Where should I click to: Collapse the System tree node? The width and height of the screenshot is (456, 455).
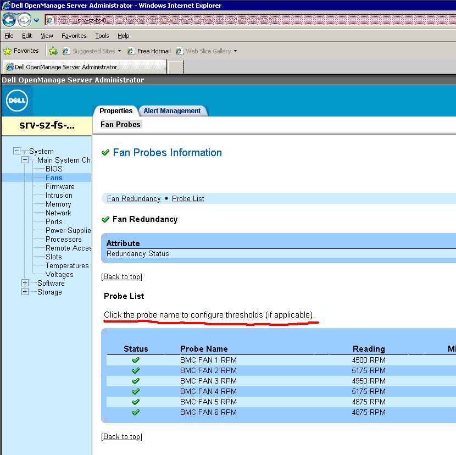click(x=17, y=151)
